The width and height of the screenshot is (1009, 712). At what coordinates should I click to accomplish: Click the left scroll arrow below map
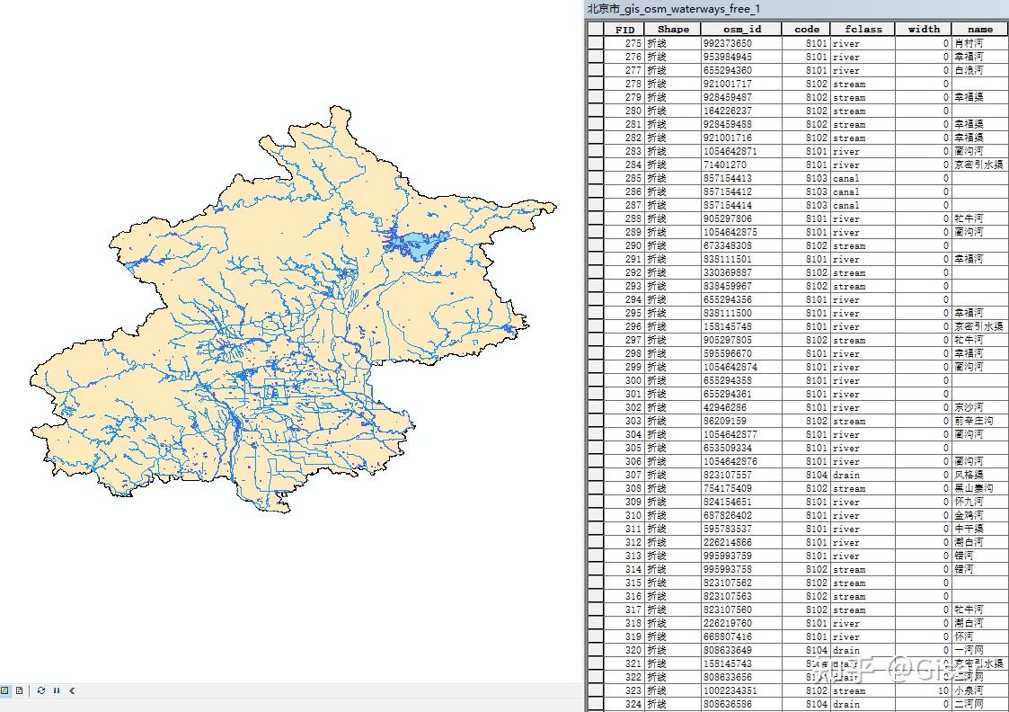point(72,690)
